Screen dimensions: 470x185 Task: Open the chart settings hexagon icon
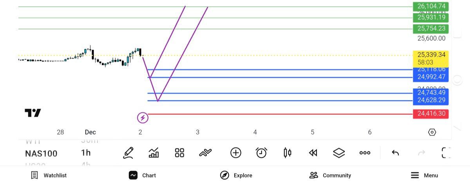(432, 132)
